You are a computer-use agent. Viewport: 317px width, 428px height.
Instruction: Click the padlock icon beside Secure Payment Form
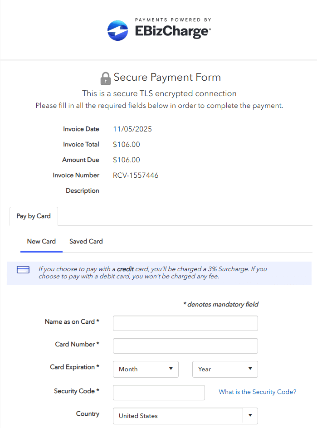click(105, 78)
